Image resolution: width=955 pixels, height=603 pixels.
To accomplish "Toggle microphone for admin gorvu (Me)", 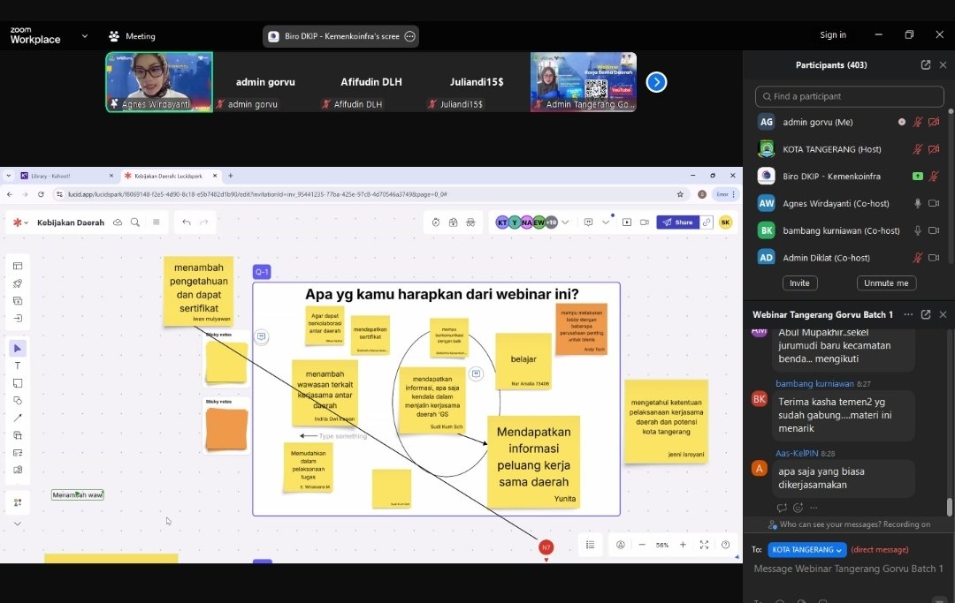I will pyautogui.click(x=917, y=122).
